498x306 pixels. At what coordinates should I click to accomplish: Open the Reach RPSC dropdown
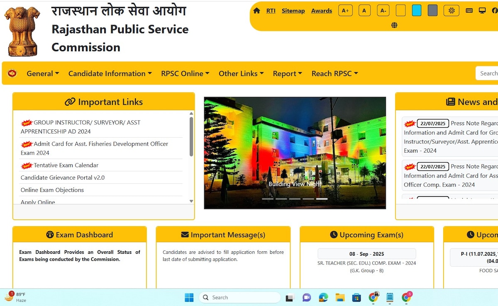335,73
